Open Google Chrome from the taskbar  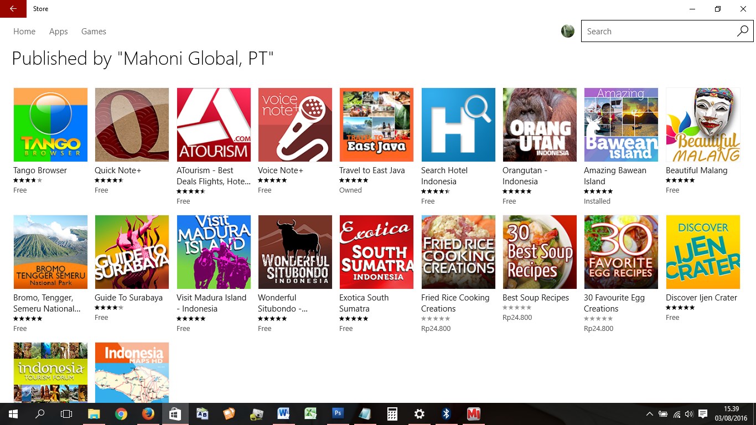[x=121, y=414]
